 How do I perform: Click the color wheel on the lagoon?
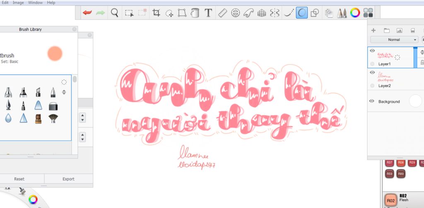[33, 200]
